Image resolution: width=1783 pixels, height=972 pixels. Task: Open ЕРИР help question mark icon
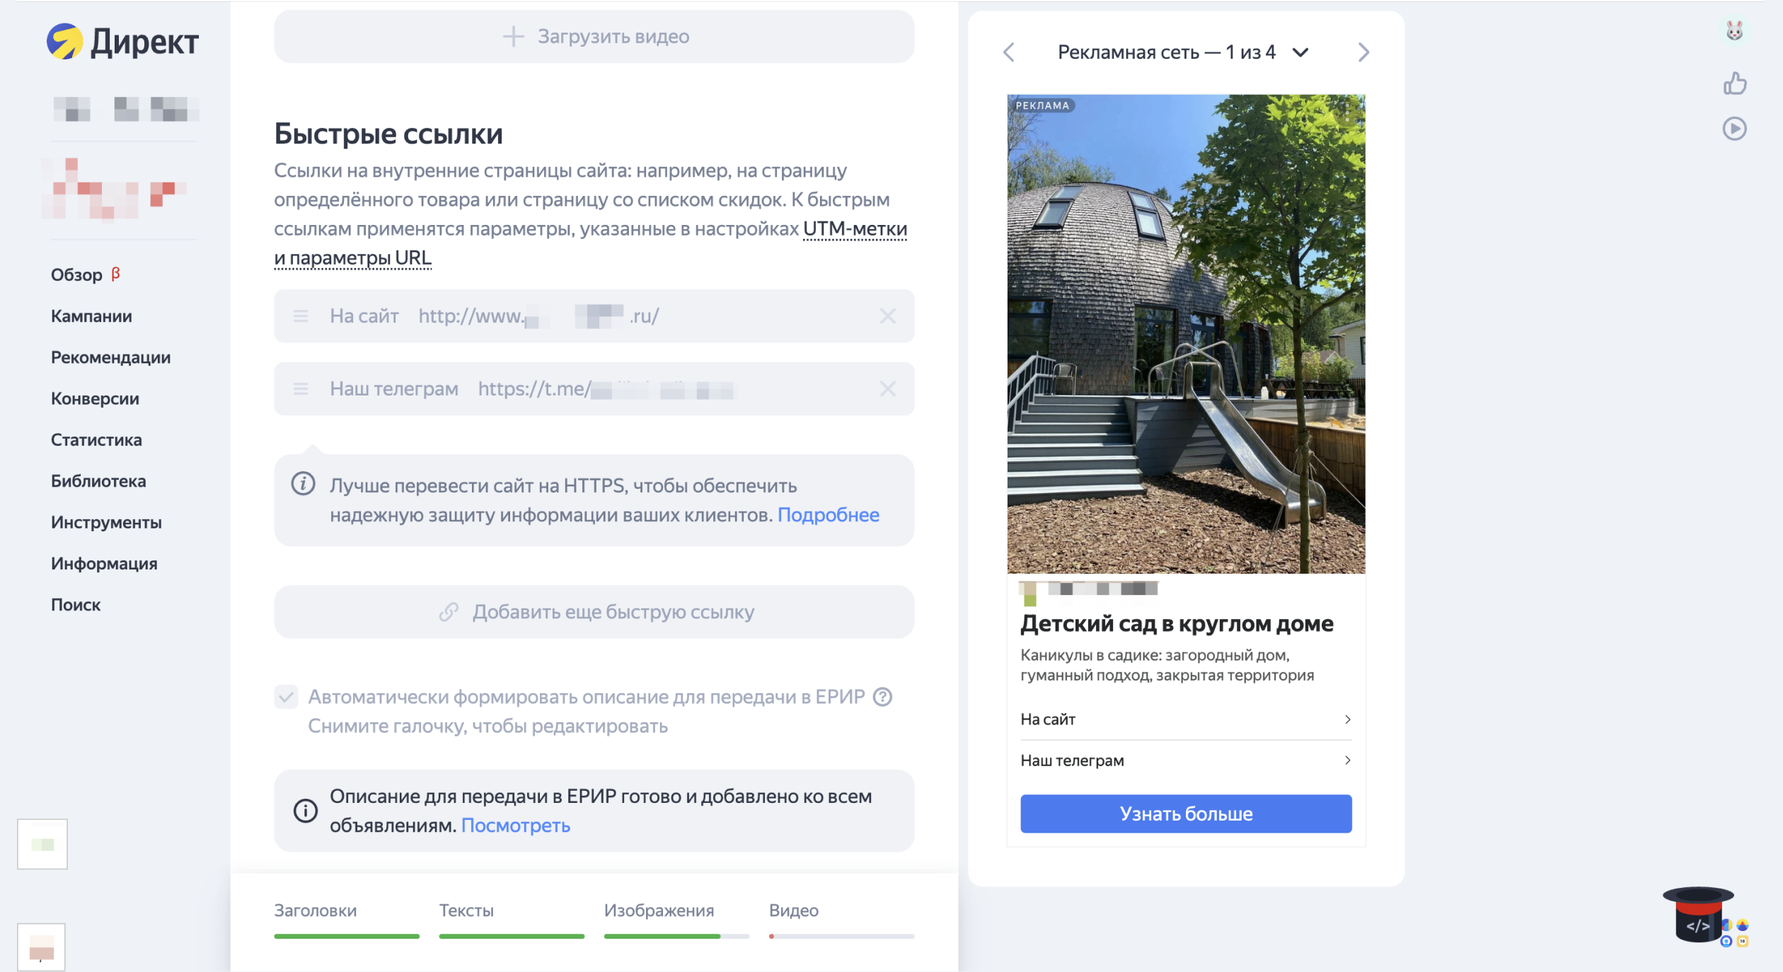(x=882, y=697)
